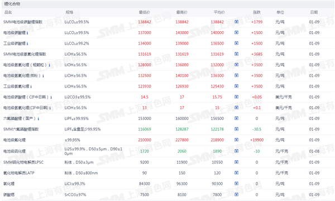Open the SMM六氟磷酸锂指数 product link
This screenshot has width=335, height=201.
(x=21, y=129)
